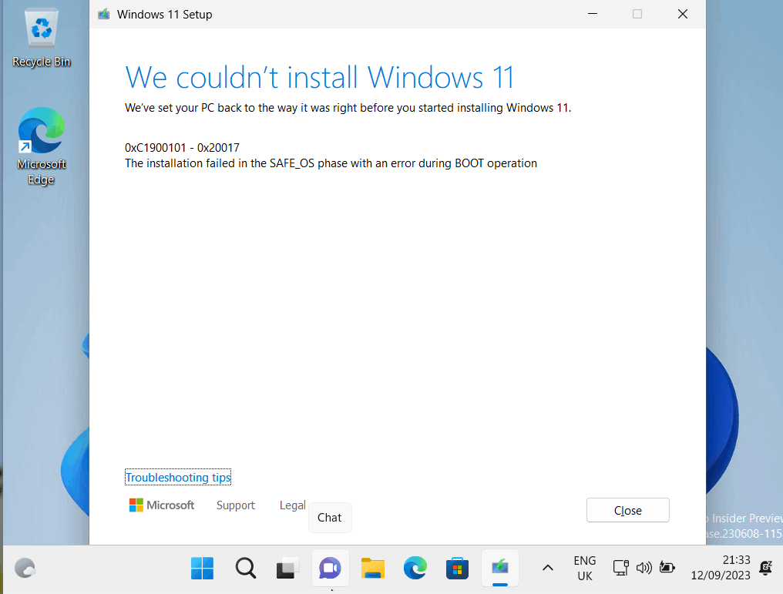The height and width of the screenshot is (594, 783).
Task: Click the "We couldn't install Windows 11" heading
Action: (x=320, y=77)
